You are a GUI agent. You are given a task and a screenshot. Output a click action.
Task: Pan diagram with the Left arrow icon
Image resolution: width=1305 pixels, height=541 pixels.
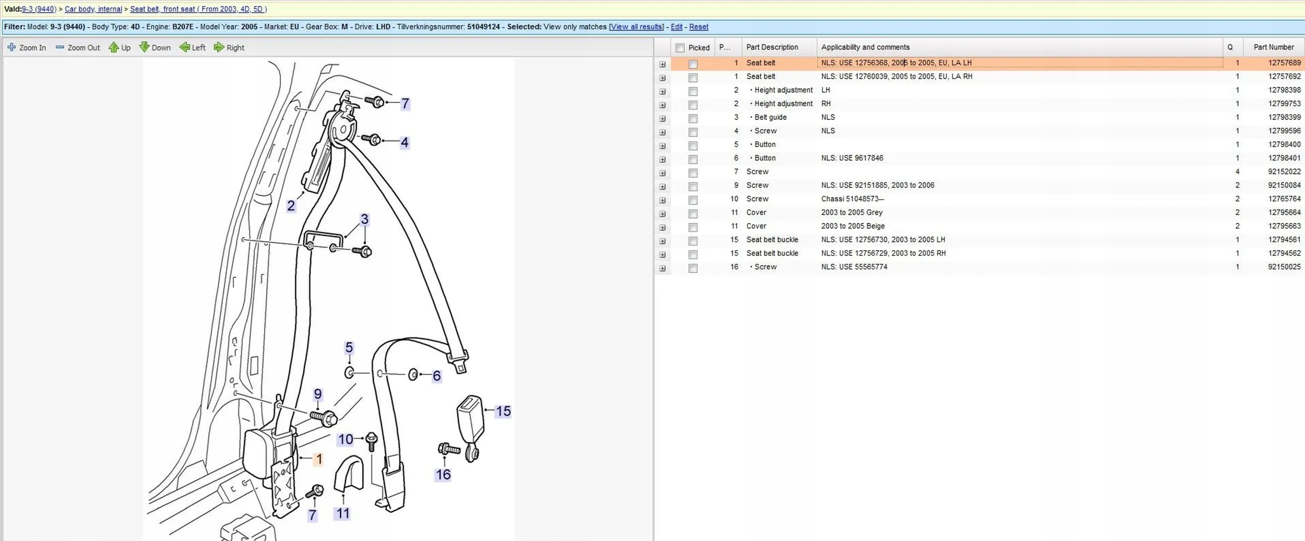pos(184,47)
